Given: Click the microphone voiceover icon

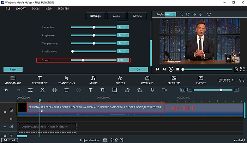Looking at the screenshot, I should pos(152,90).
